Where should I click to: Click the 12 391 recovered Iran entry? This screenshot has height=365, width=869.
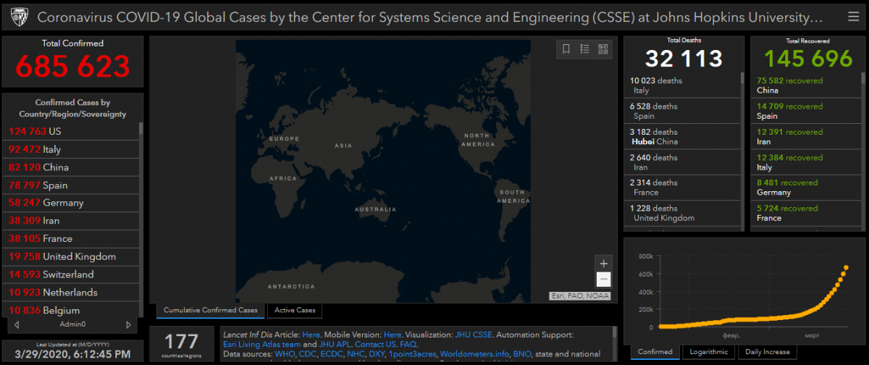click(805, 136)
